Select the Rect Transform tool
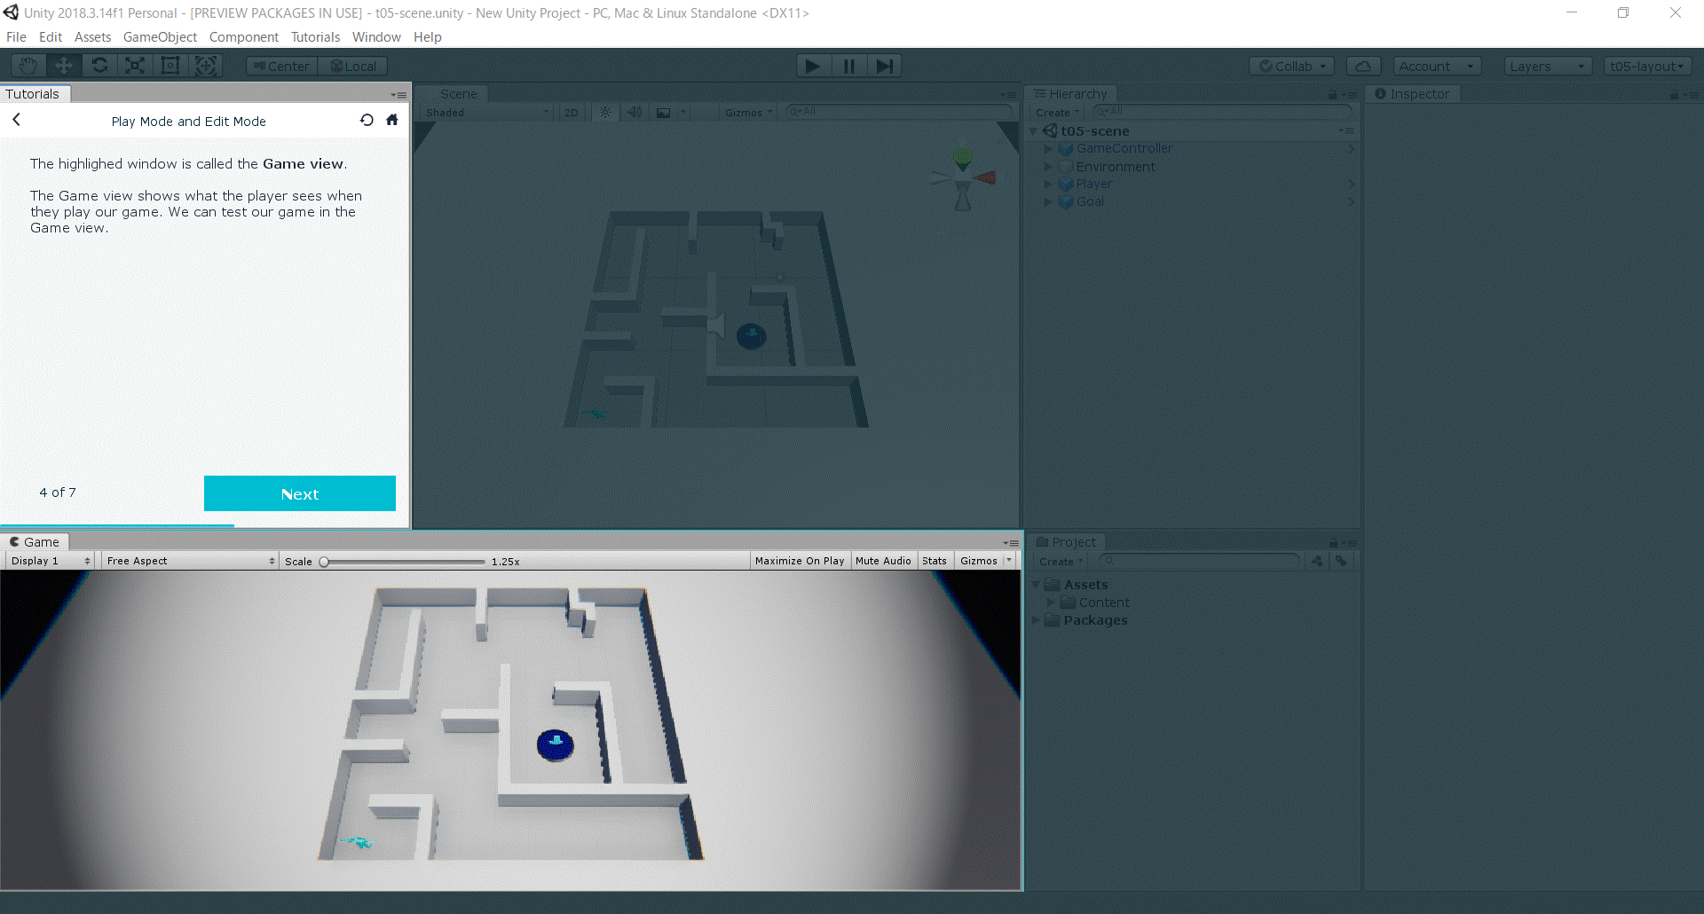 [x=170, y=66]
